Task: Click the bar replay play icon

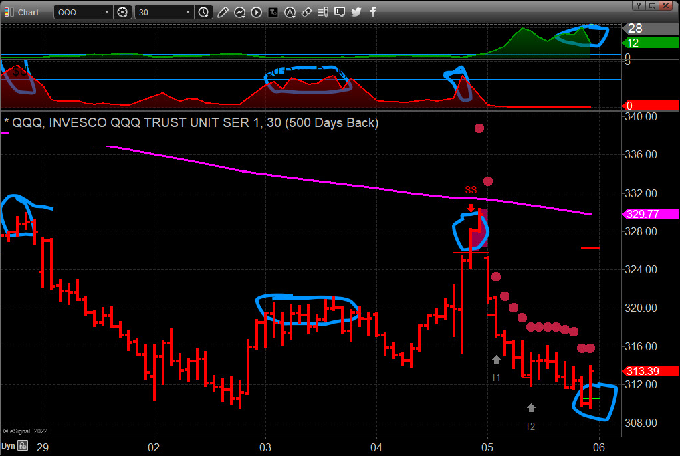Action: click(256, 12)
